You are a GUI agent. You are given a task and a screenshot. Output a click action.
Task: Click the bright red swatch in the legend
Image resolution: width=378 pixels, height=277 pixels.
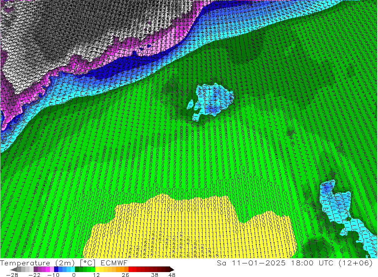[130, 269]
